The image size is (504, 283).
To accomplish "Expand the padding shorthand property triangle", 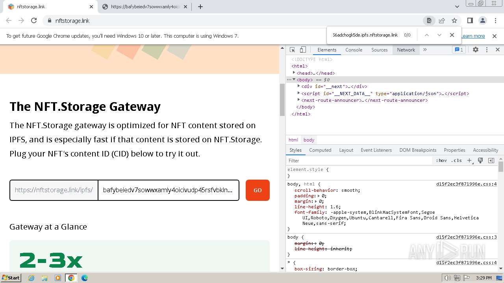I will pyautogui.click(x=319, y=196).
